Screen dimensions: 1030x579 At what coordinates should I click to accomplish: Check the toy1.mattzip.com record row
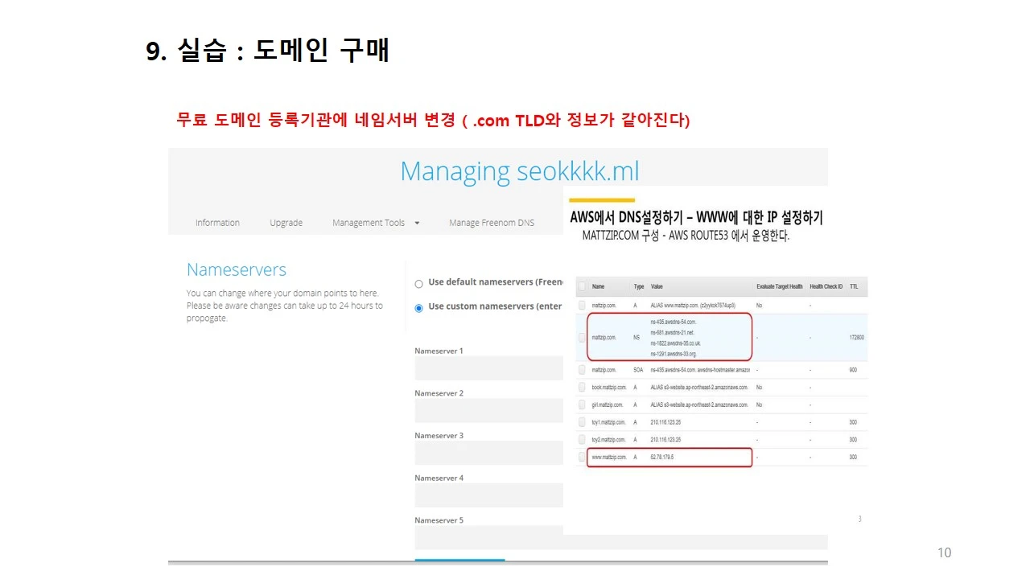582,421
